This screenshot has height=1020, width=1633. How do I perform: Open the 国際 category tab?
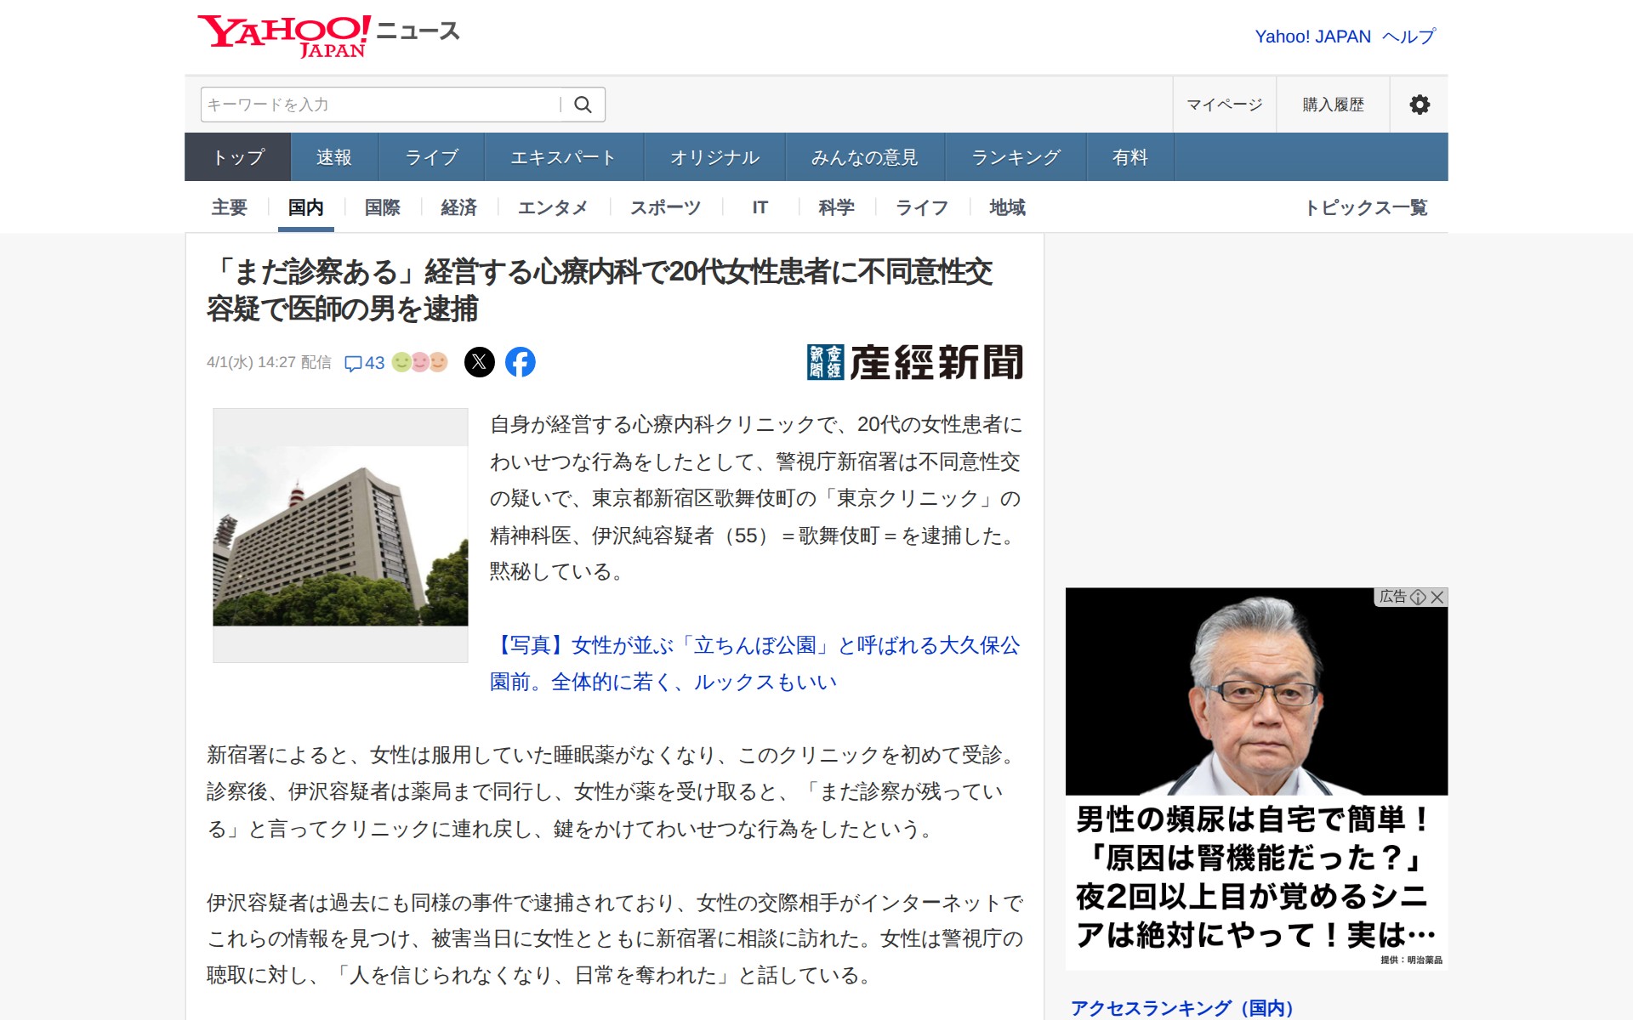[382, 207]
